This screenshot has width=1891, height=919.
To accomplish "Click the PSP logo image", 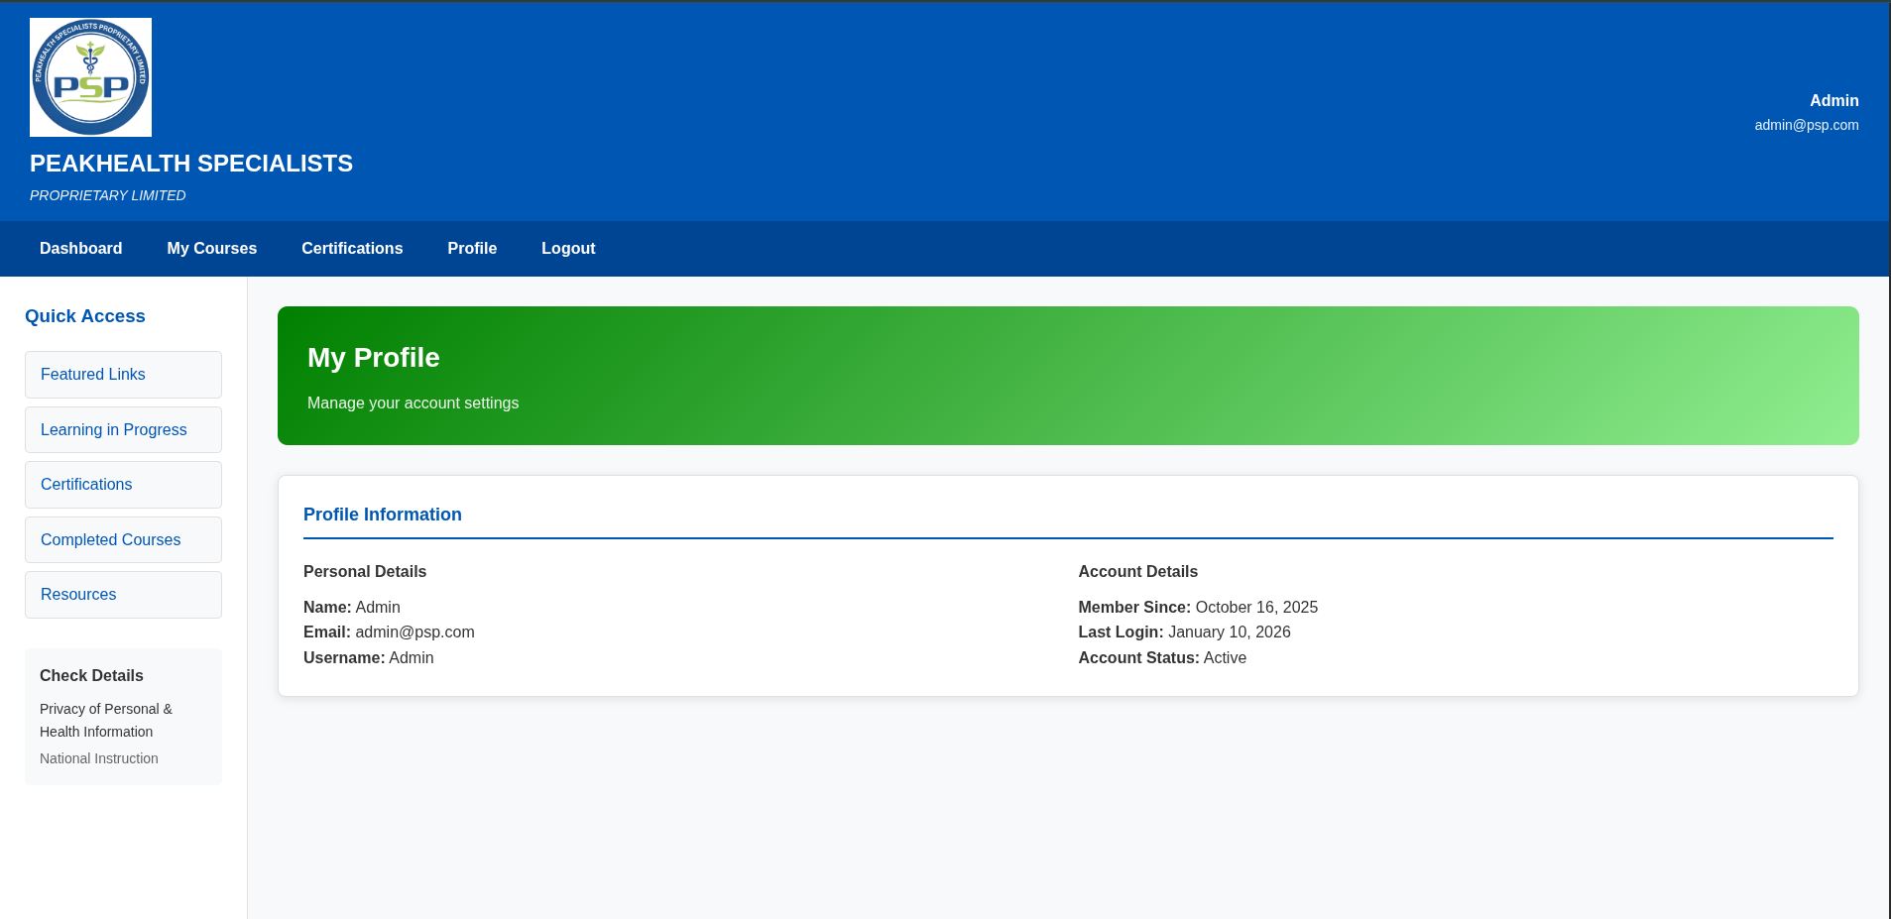I will pos(90,77).
